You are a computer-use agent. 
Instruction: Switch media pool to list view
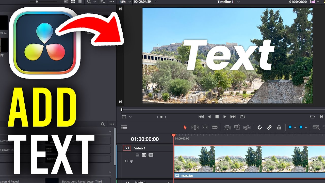tap(80, 2)
